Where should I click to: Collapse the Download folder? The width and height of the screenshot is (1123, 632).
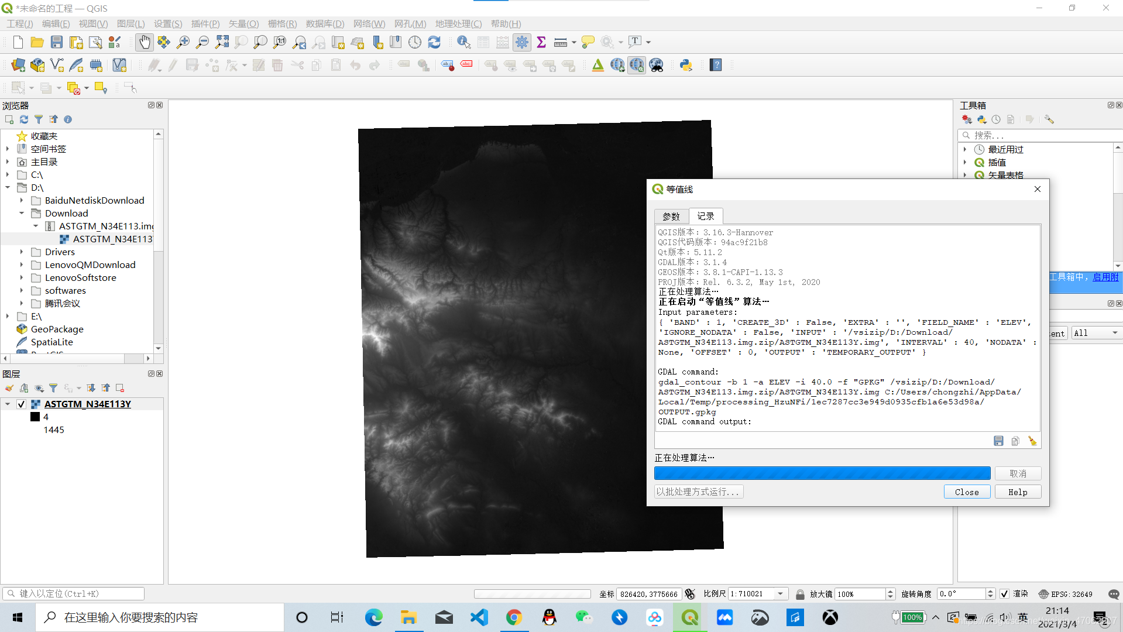(x=22, y=214)
